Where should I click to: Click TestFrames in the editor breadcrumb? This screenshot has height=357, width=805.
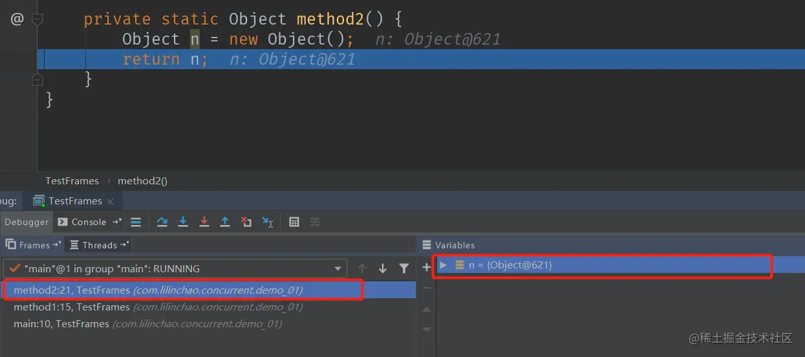point(72,181)
